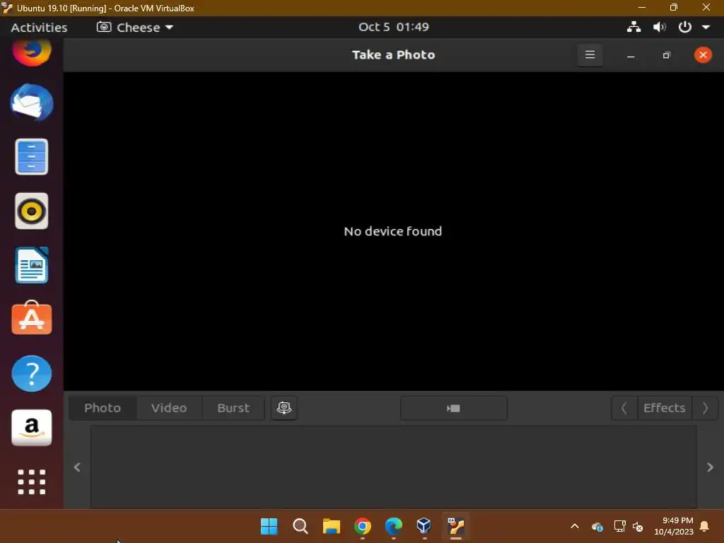
Task: Open VirtualBox Manager on the taskbar
Action: click(424, 526)
